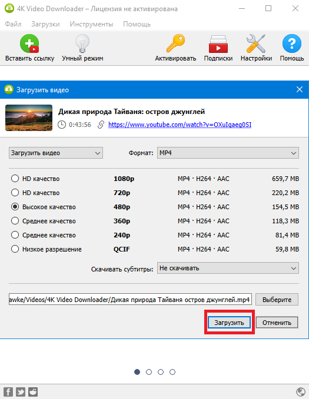Click the green logo in the dialog header
The image size is (309, 399).
click(8, 89)
